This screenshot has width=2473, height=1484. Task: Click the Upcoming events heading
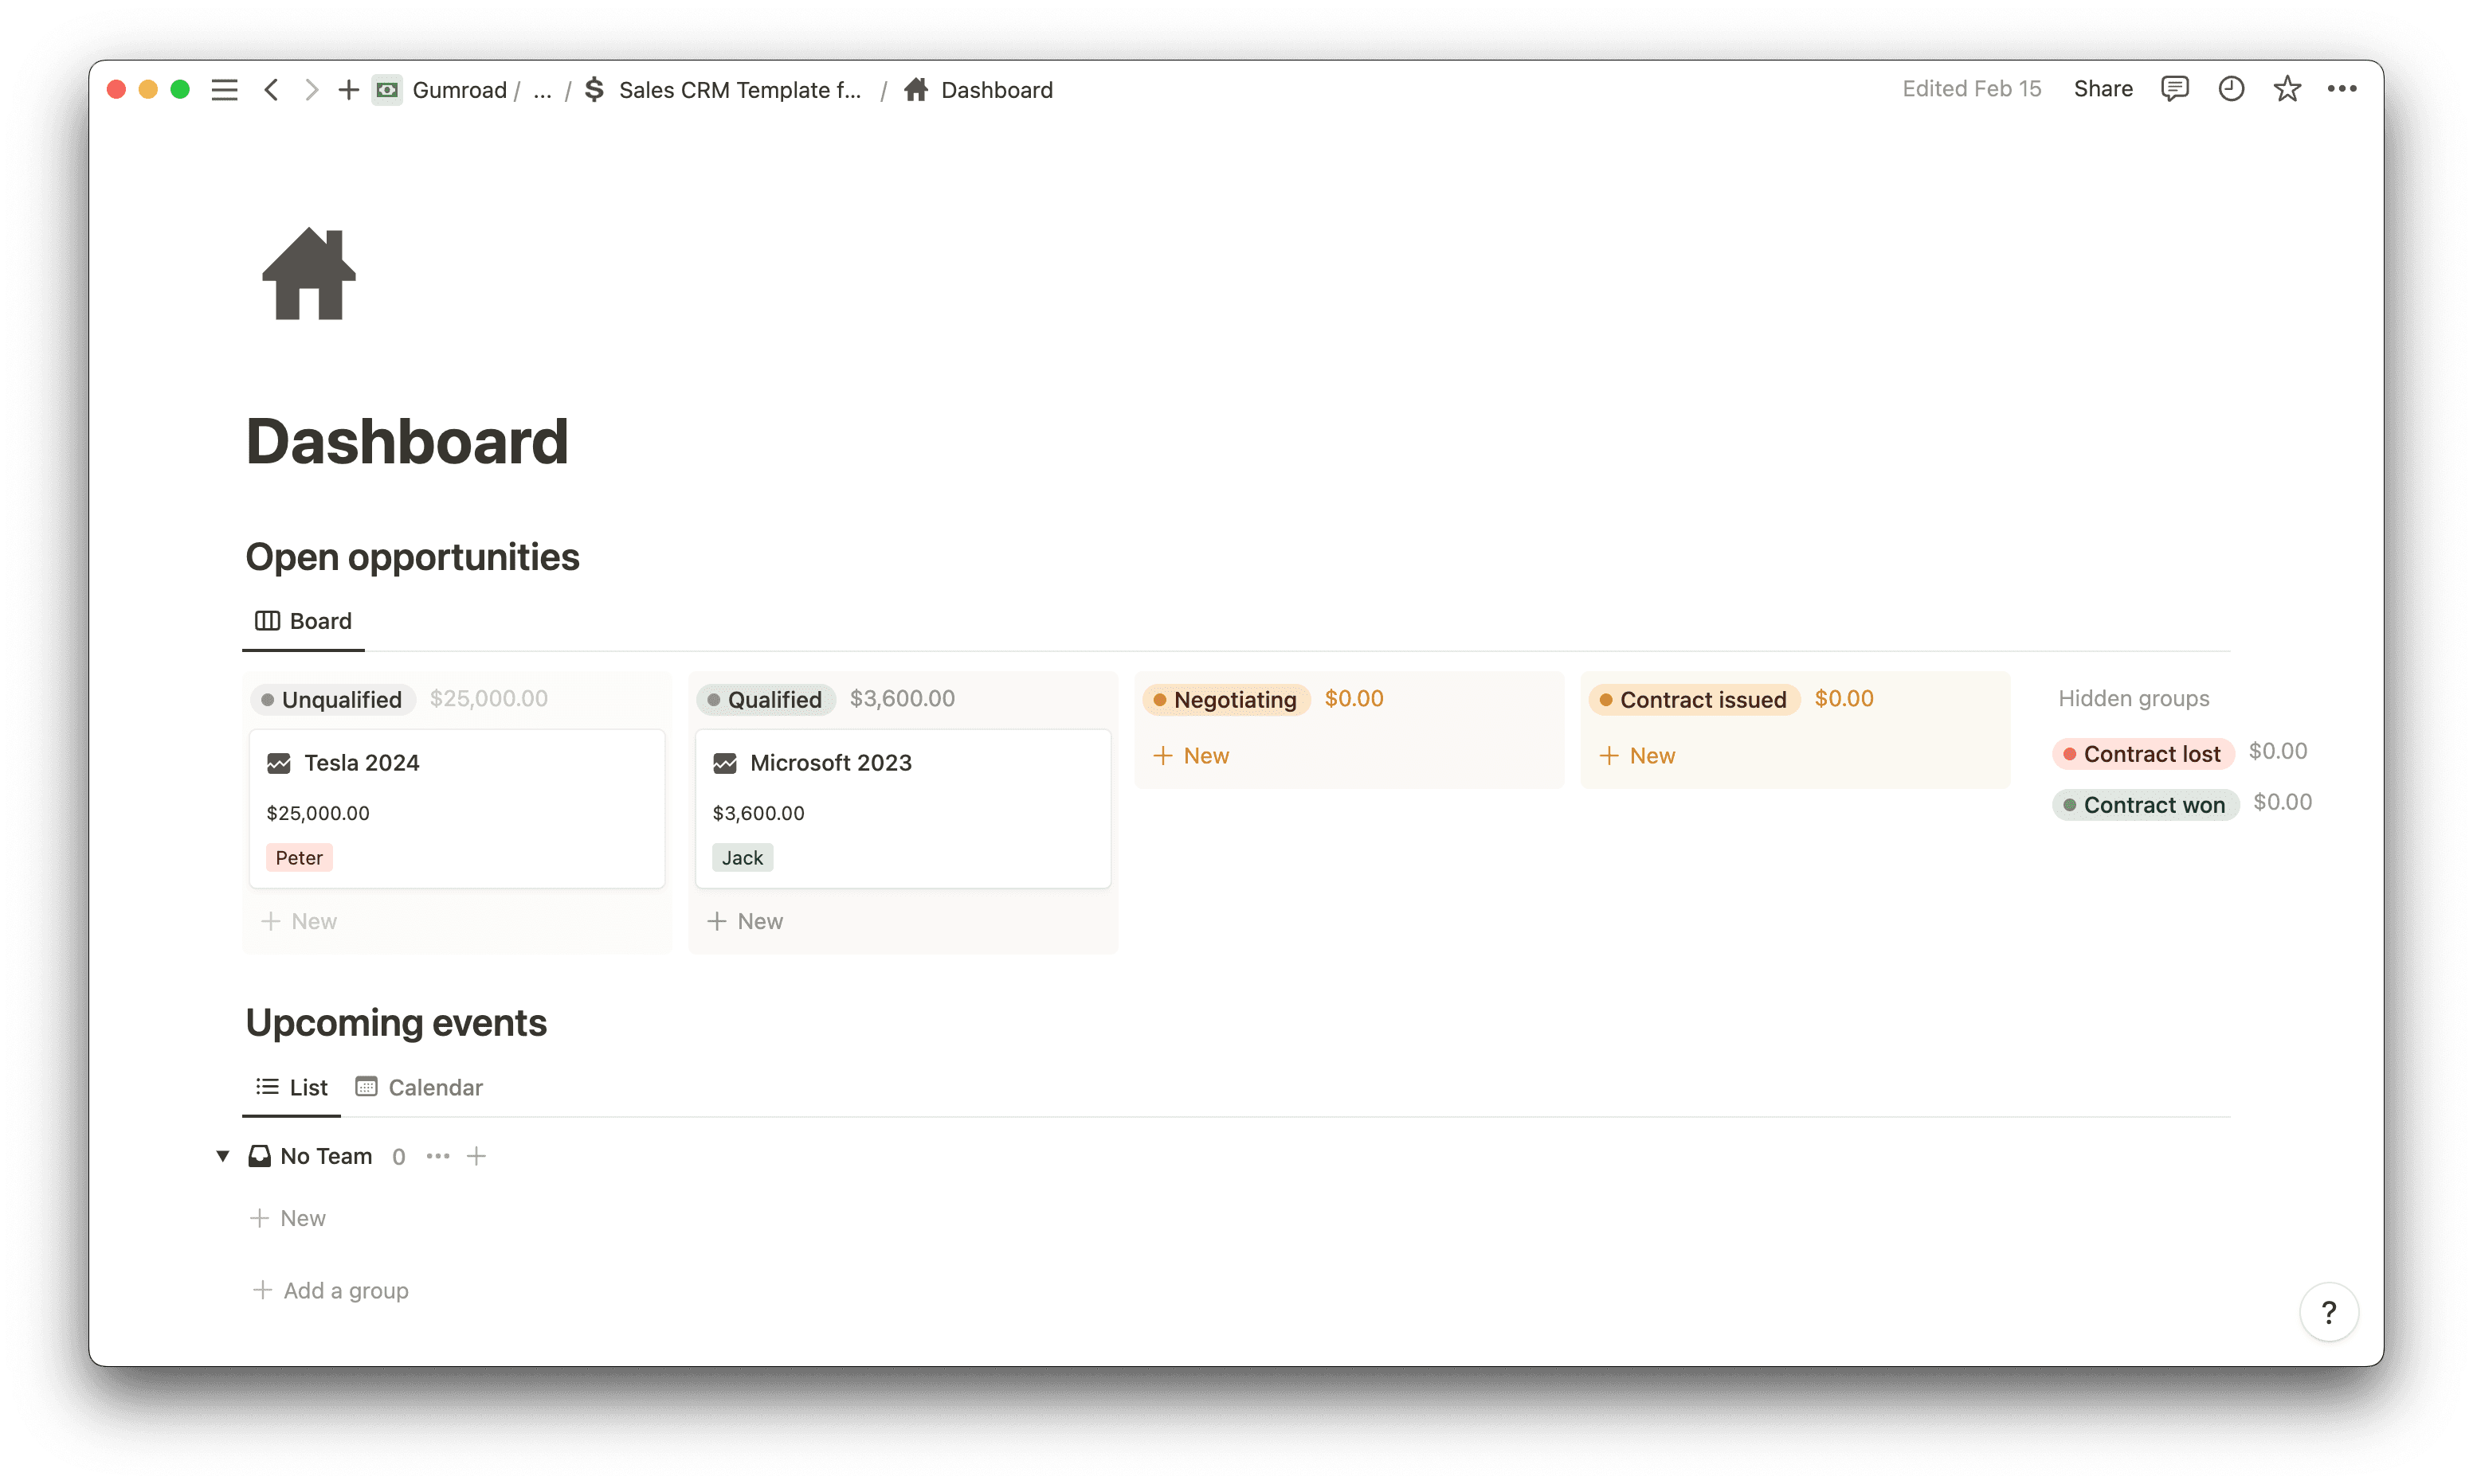[396, 1023]
